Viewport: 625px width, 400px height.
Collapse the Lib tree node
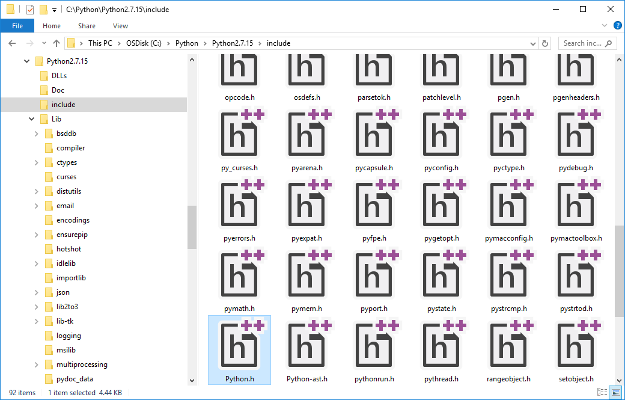[32, 119]
